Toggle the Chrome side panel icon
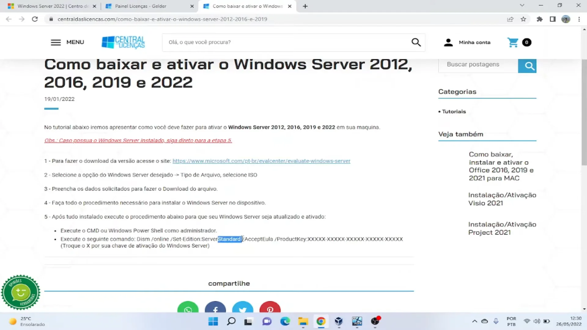Image resolution: width=587 pixels, height=330 pixels. pyautogui.click(x=553, y=19)
